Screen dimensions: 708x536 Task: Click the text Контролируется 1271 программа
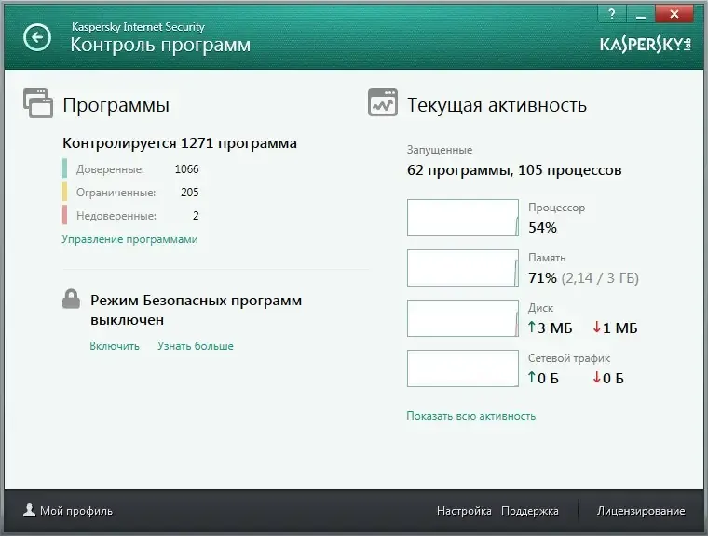point(180,143)
